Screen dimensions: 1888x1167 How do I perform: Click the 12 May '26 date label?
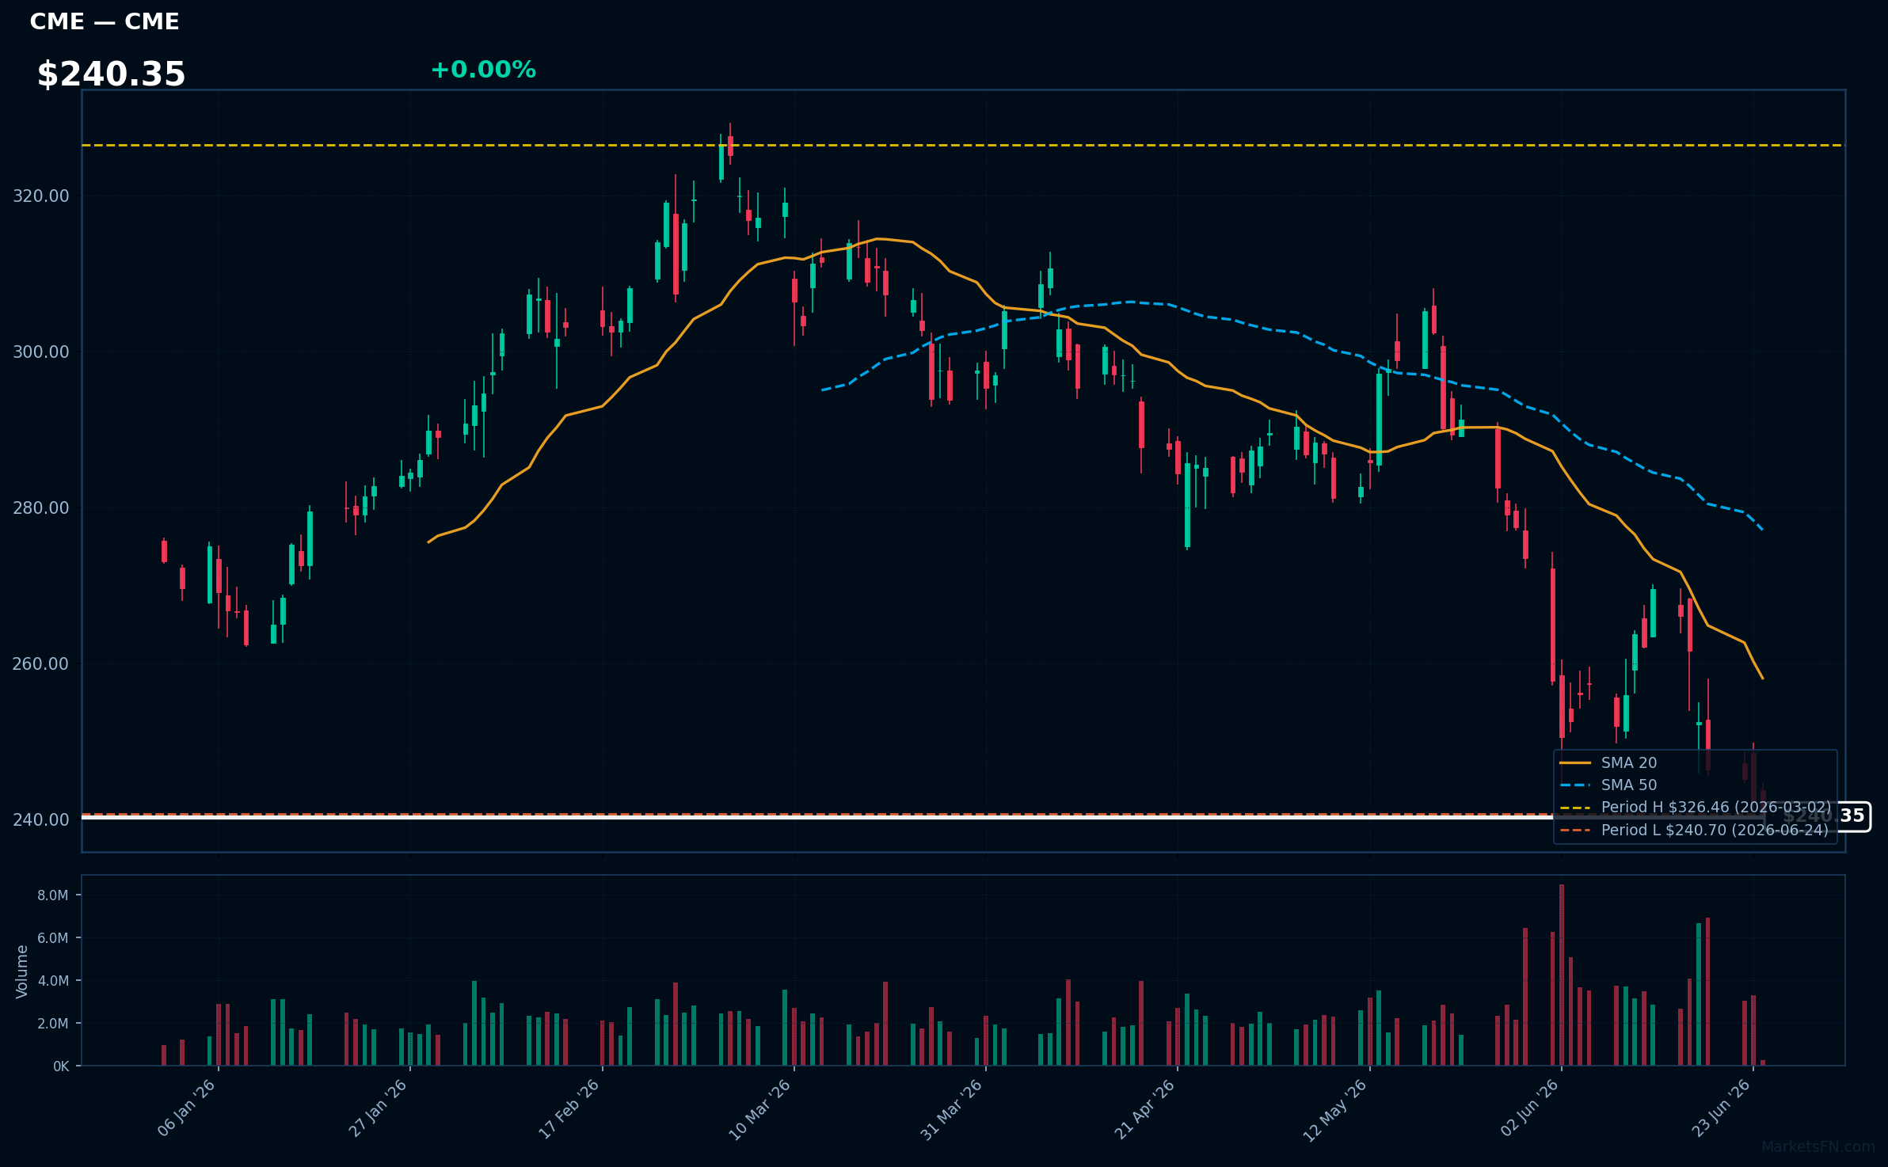[1336, 1109]
